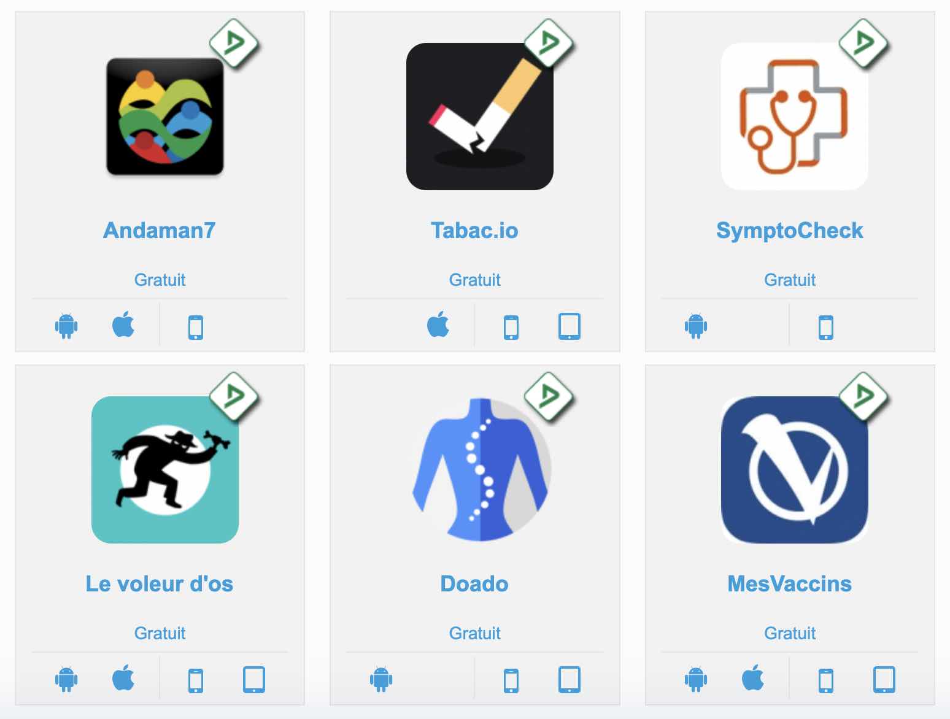This screenshot has height=719, width=950.
Task: Select the MesVaccins logo thumbnail
Action: point(795,470)
